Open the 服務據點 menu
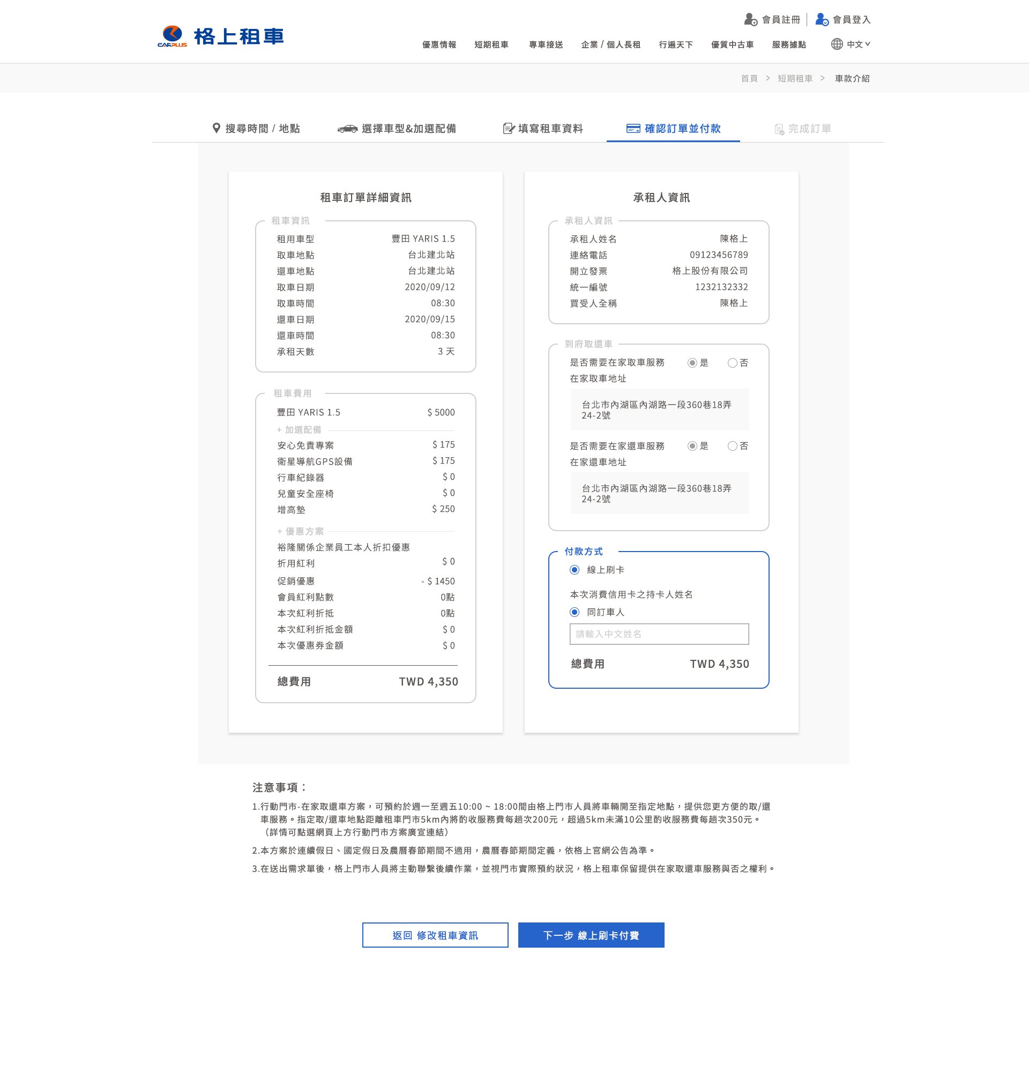 pyautogui.click(x=789, y=45)
